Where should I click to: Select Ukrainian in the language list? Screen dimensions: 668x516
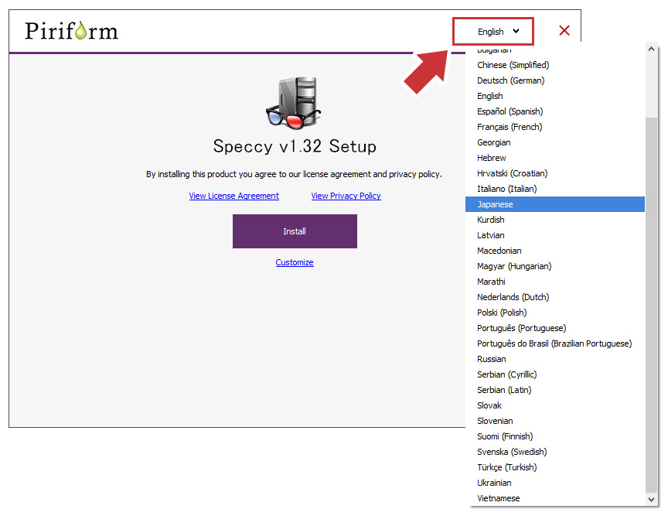click(x=555, y=483)
